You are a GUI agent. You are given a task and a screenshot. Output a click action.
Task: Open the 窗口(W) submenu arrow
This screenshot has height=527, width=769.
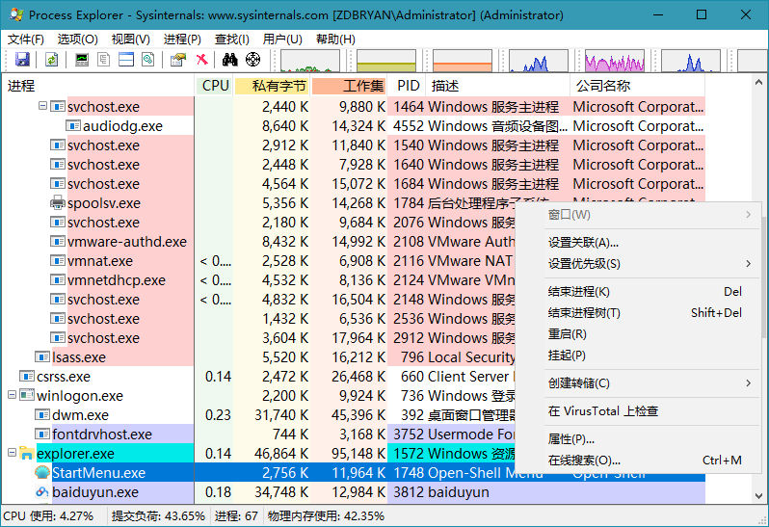tap(749, 214)
